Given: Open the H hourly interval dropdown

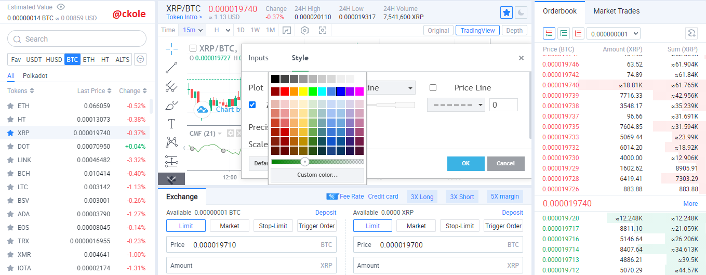Looking at the screenshot, I should 221,30.
